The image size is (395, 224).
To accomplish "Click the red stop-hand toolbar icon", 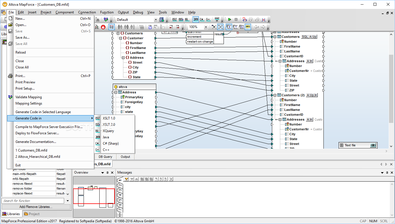I will pyautogui.click(x=103, y=27).
